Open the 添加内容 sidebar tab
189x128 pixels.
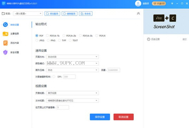tap(11, 43)
